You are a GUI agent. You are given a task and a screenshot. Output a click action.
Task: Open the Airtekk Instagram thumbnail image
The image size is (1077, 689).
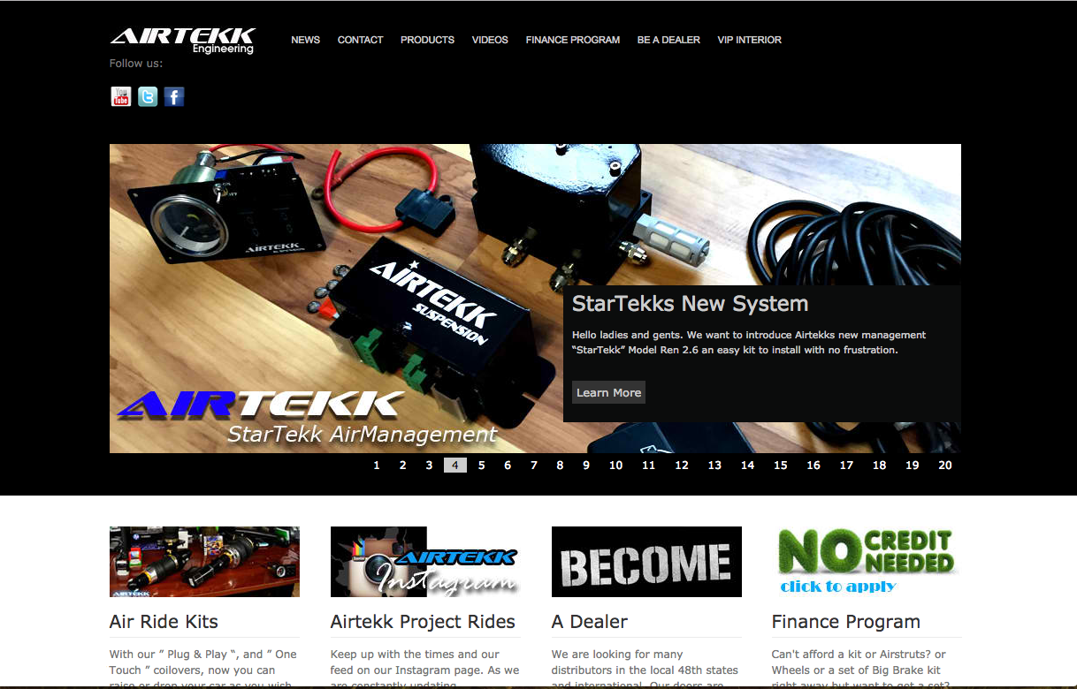point(425,562)
